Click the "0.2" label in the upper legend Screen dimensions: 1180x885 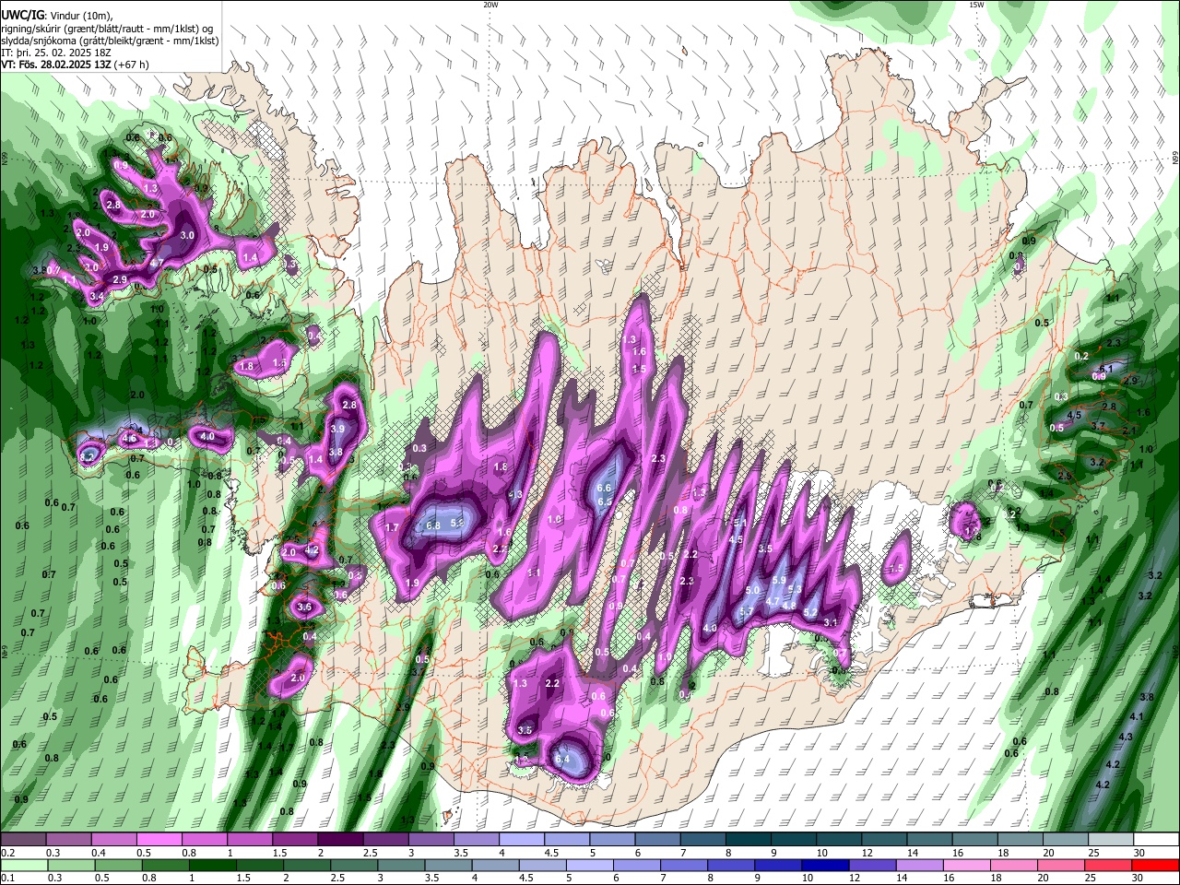[6, 853]
